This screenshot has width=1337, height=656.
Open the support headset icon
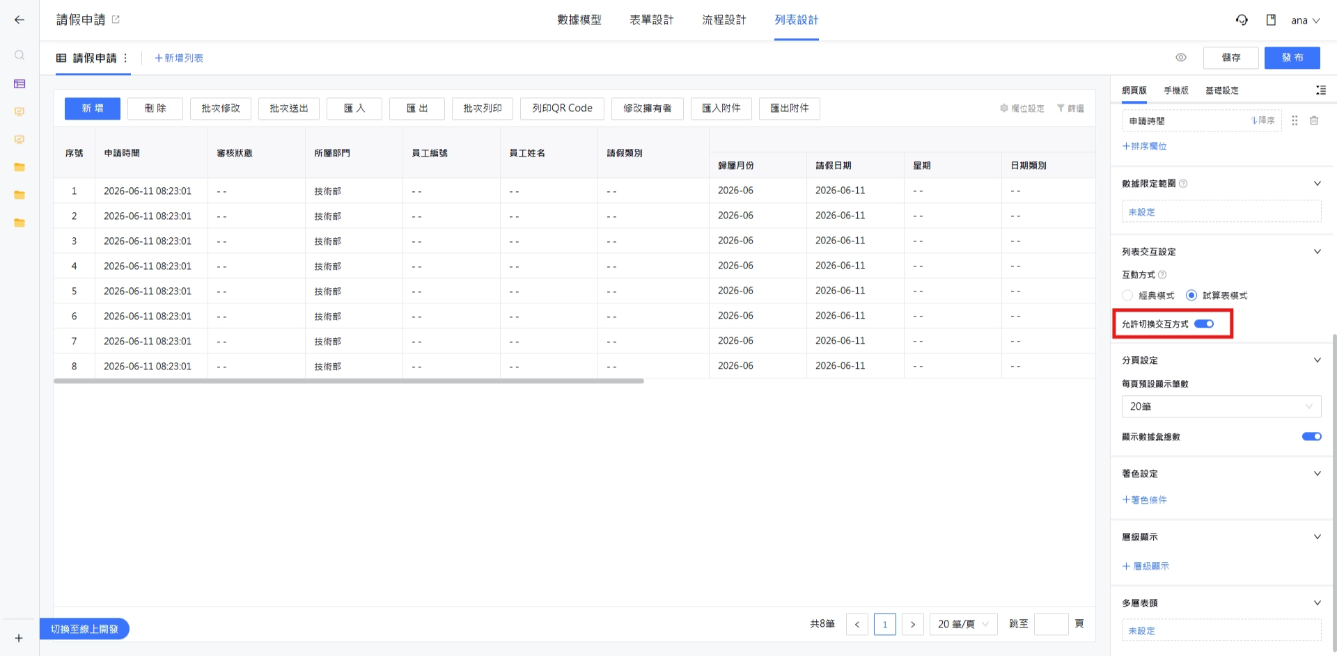coord(1242,20)
